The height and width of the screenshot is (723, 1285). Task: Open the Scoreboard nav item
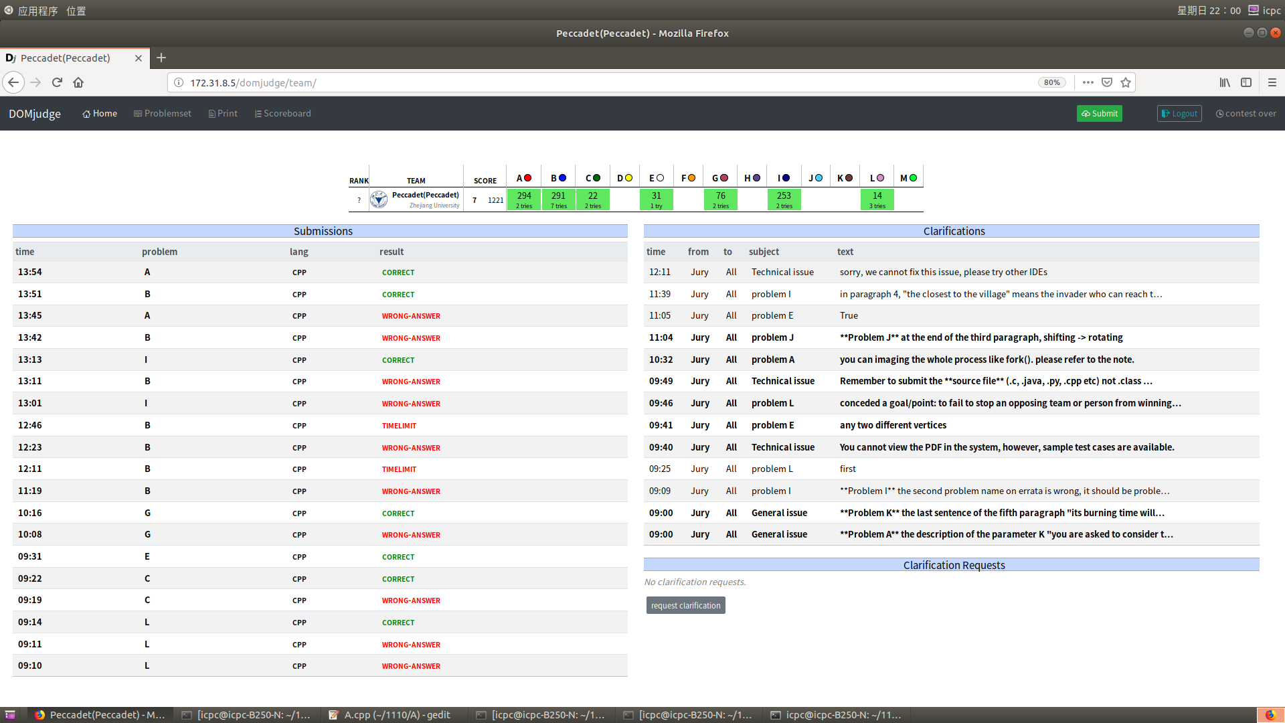pyautogui.click(x=282, y=114)
